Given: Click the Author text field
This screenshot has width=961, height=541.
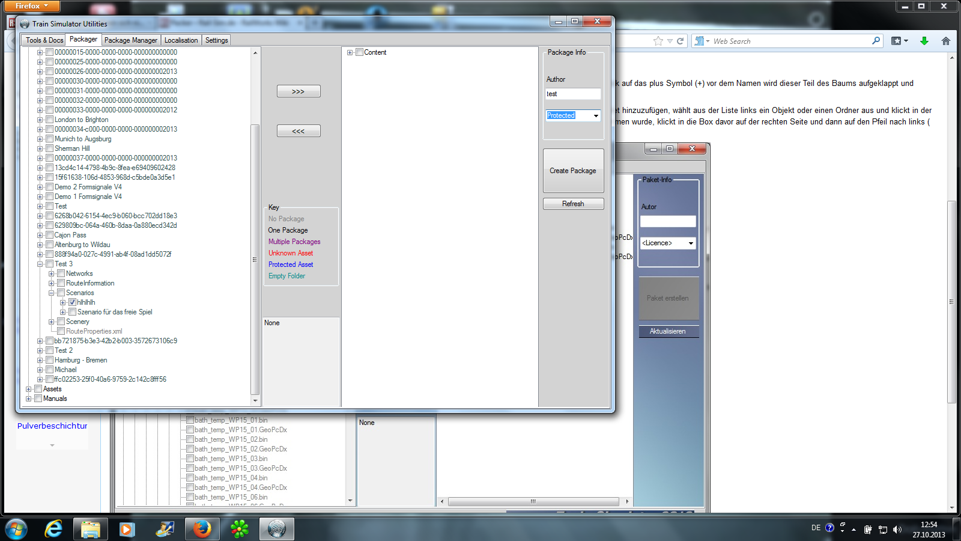Looking at the screenshot, I should pos(573,94).
